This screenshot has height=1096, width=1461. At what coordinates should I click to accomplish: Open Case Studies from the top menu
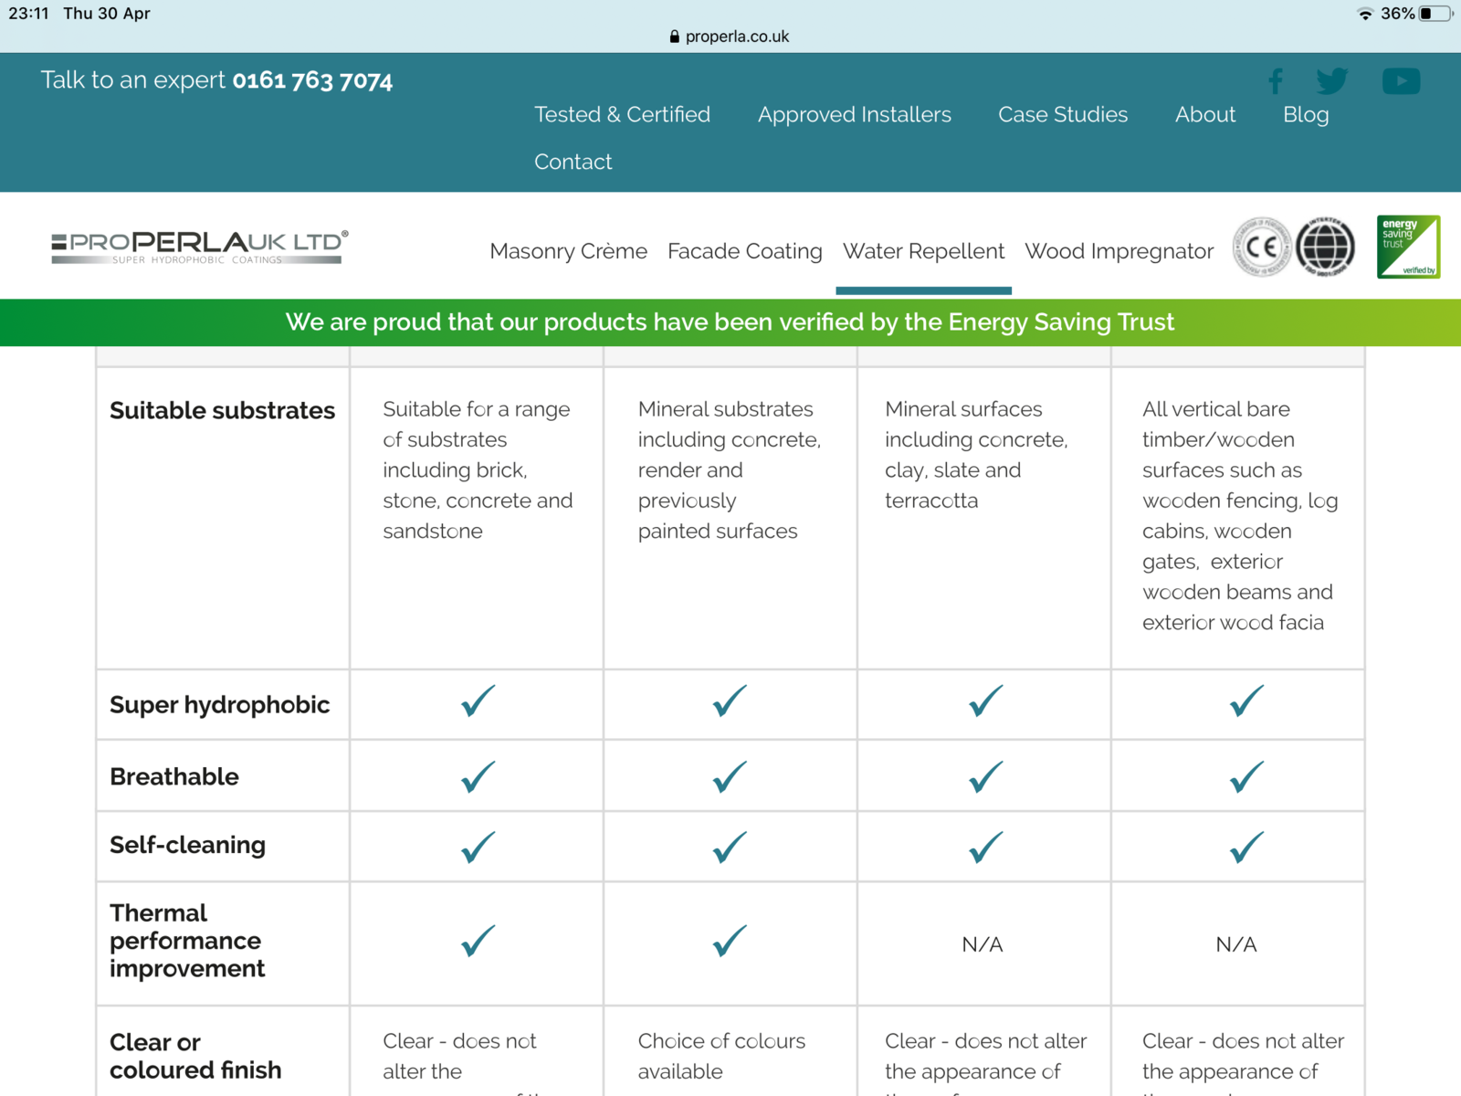pyautogui.click(x=1063, y=114)
